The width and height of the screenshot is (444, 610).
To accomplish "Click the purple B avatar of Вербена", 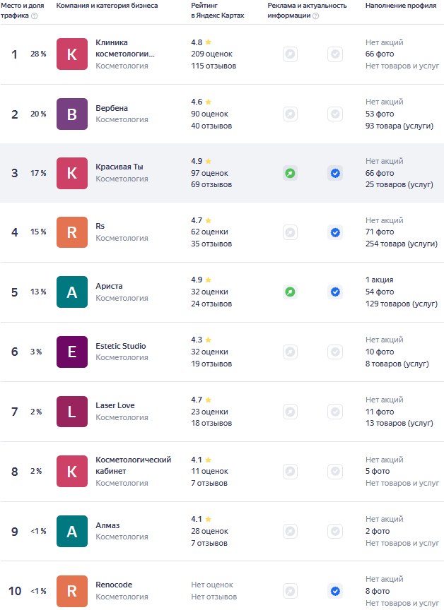I will [x=72, y=114].
